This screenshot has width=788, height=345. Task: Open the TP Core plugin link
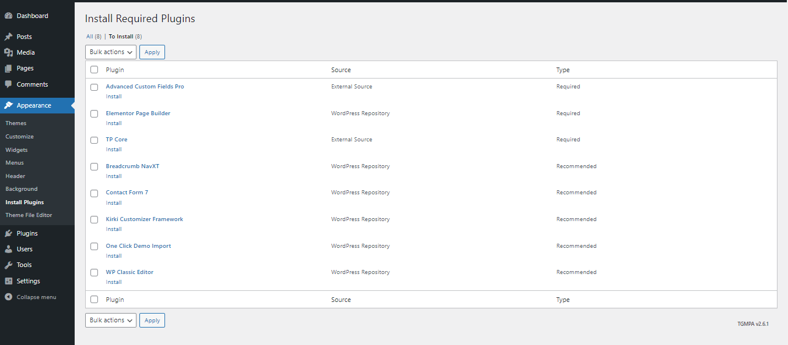[117, 140]
